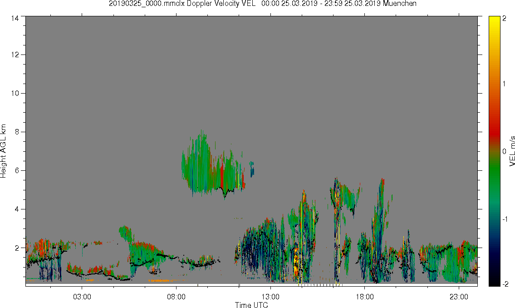This screenshot has width=515, height=308.
Task: Click the 12 km height tick label
Action: point(15,55)
